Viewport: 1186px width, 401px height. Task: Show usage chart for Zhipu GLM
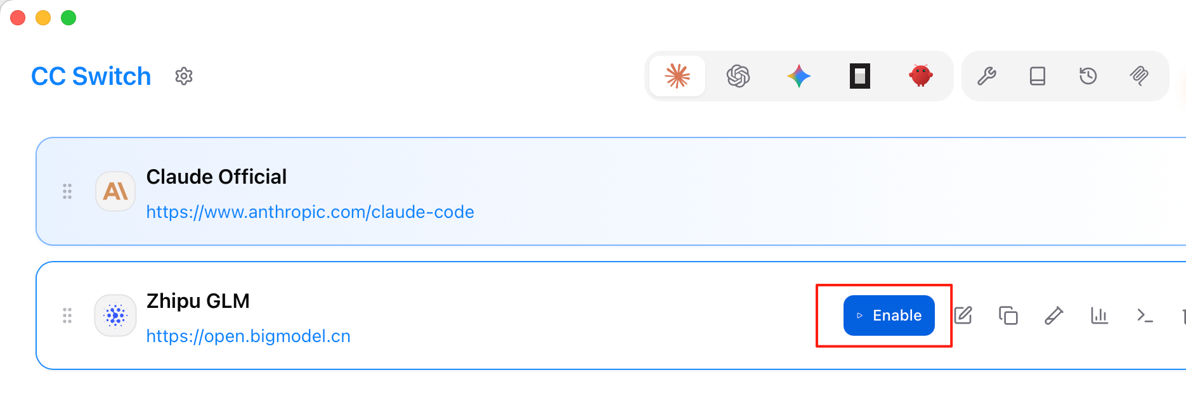click(x=1099, y=315)
